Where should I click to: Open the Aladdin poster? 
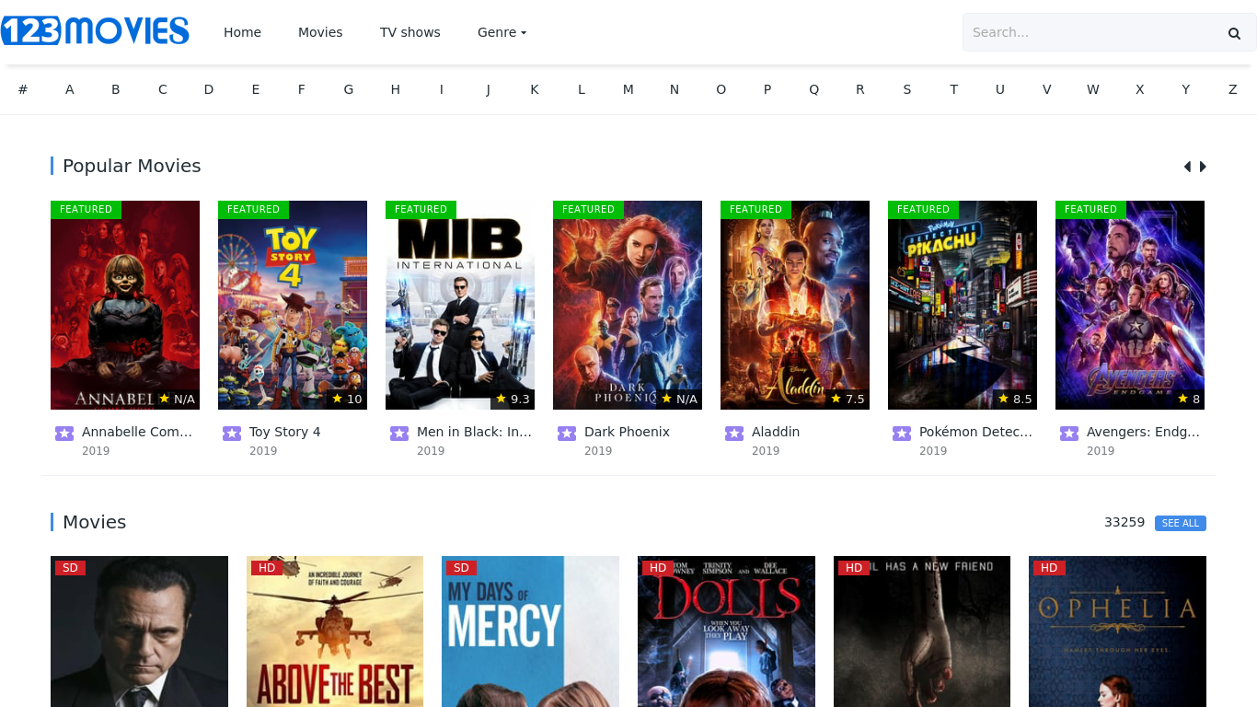point(795,305)
